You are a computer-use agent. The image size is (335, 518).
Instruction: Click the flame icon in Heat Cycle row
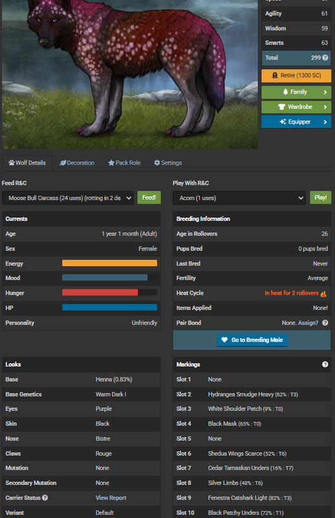323,293
